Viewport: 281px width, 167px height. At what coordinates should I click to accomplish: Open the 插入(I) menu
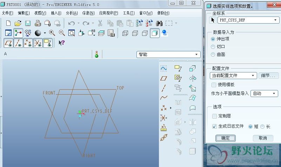[56, 13]
